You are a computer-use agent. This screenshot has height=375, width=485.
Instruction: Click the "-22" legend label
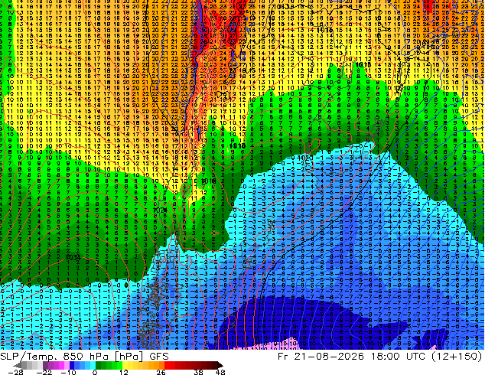click(x=44, y=372)
